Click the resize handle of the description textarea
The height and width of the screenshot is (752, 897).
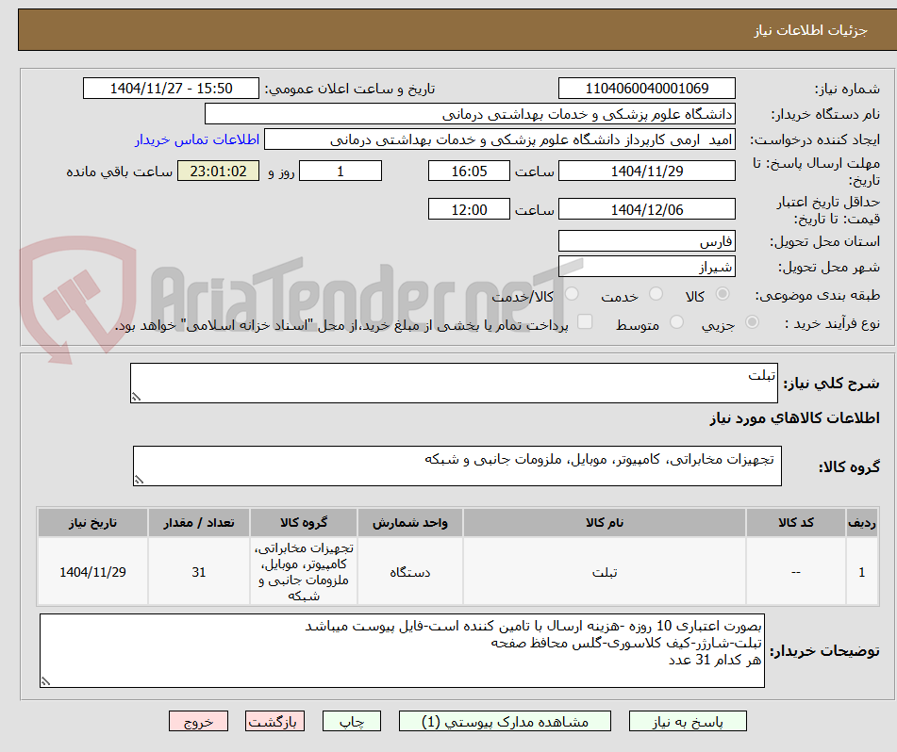click(136, 397)
